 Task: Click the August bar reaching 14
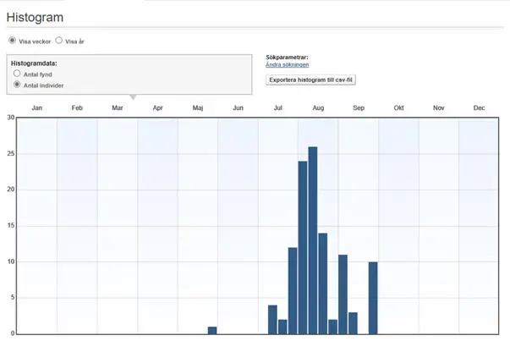coord(323,283)
